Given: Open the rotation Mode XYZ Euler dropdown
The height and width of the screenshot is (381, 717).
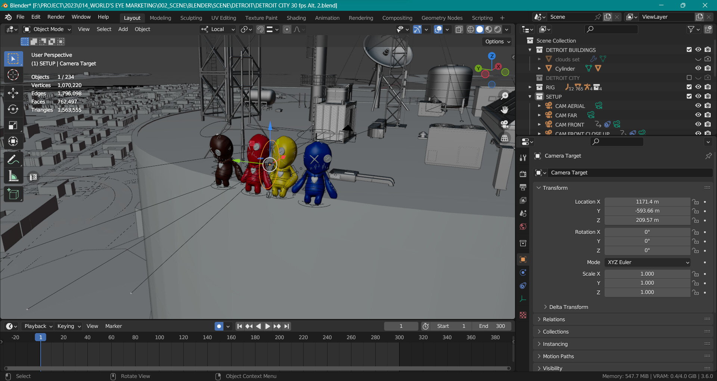Looking at the screenshot, I should [647, 262].
